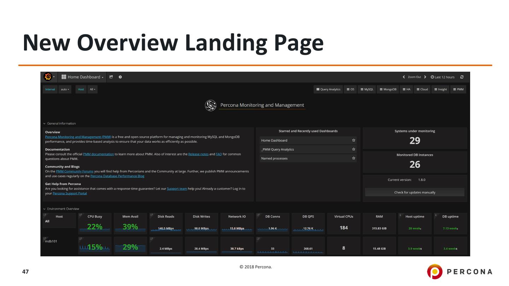This screenshot has width=509, height=286.
Task: Open the PMM Community Forums link
Action: (x=75, y=171)
